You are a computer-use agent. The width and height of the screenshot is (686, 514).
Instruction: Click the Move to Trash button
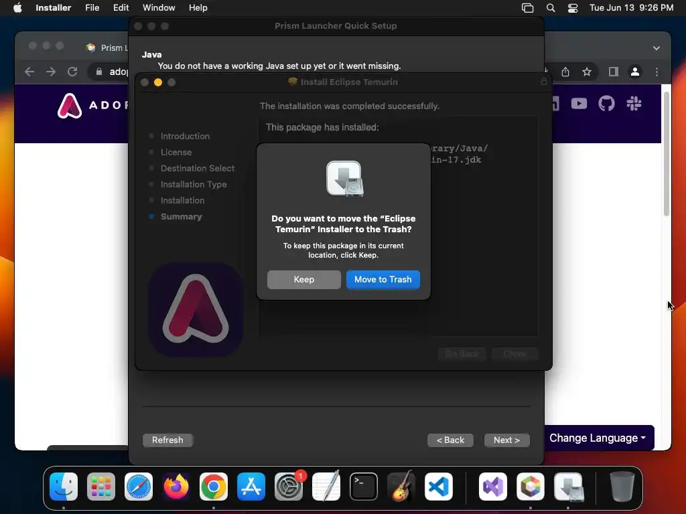pyautogui.click(x=383, y=279)
